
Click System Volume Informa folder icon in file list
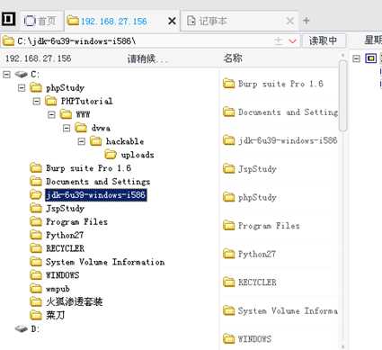pyautogui.click(x=229, y=310)
